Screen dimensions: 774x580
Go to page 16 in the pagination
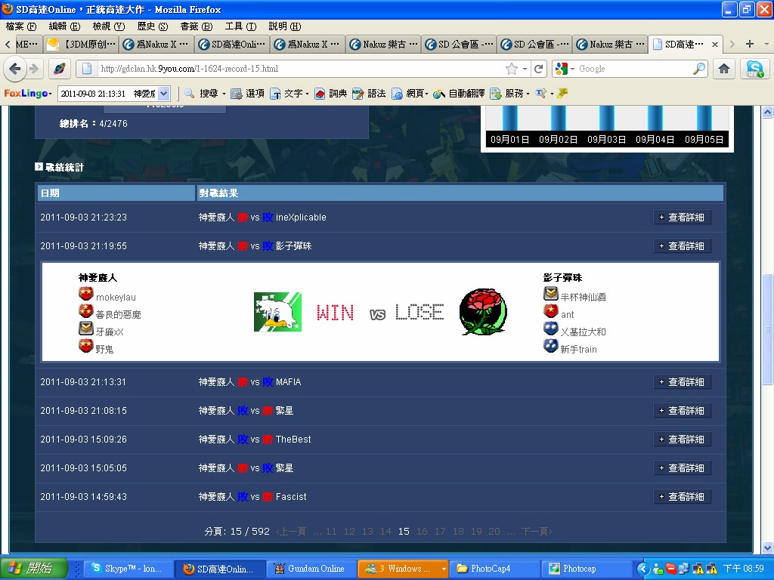point(422,532)
